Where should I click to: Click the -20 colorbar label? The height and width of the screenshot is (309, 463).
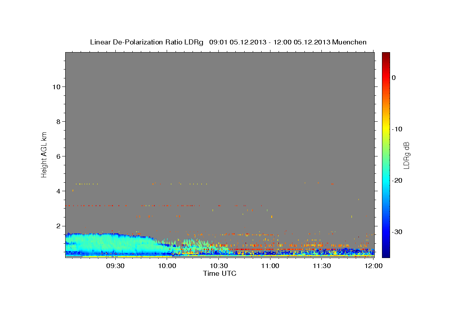tap(397, 180)
